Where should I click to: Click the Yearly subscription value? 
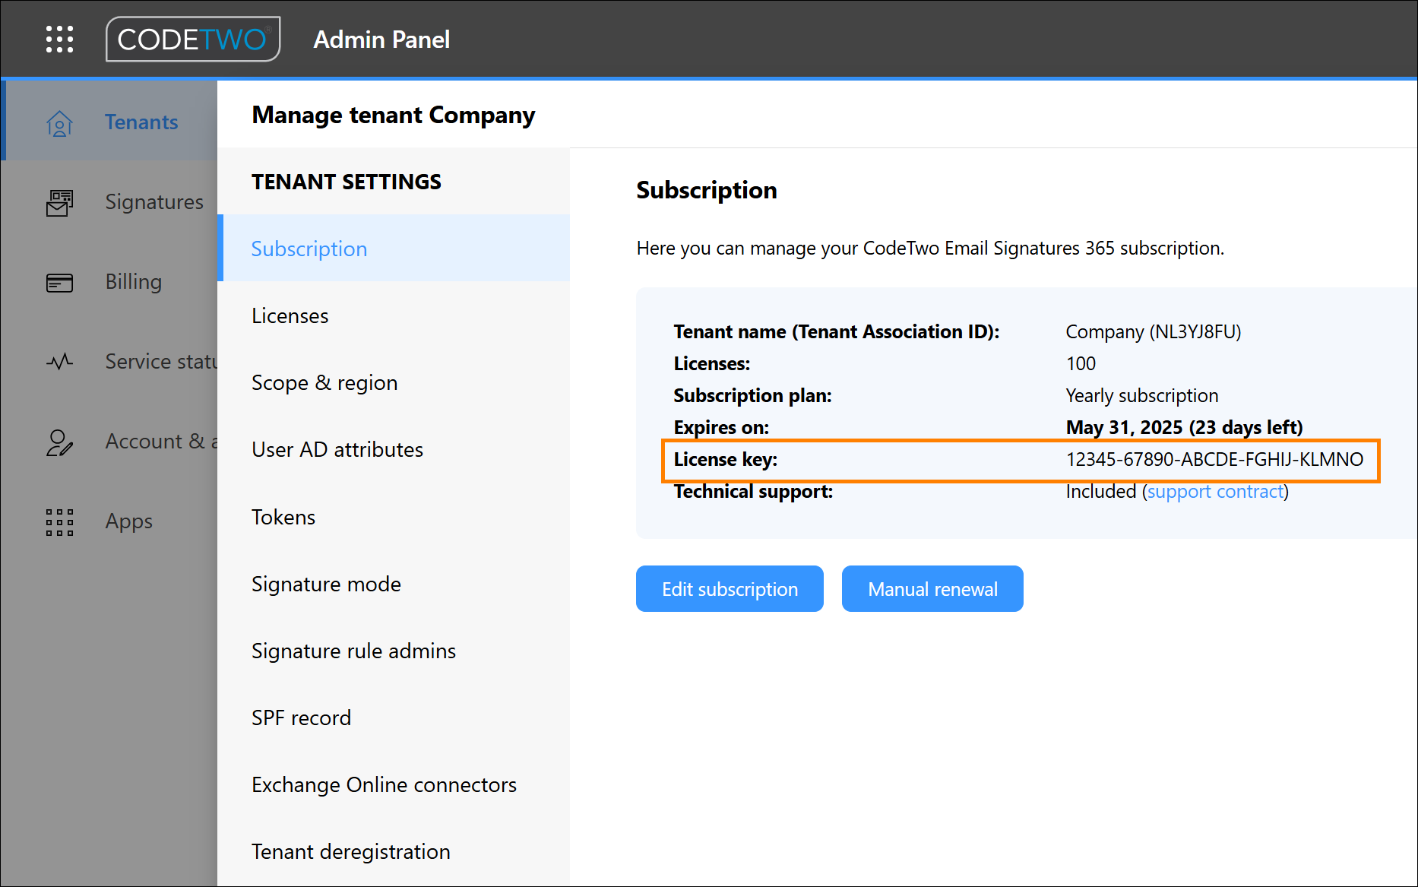(x=1141, y=396)
